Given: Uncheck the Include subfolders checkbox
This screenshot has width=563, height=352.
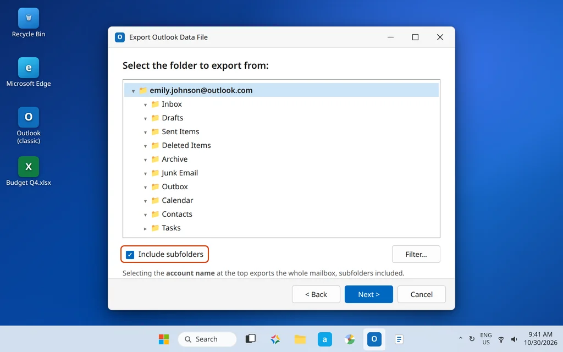Looking at the screenshot, I should click(x=130, y=255).
